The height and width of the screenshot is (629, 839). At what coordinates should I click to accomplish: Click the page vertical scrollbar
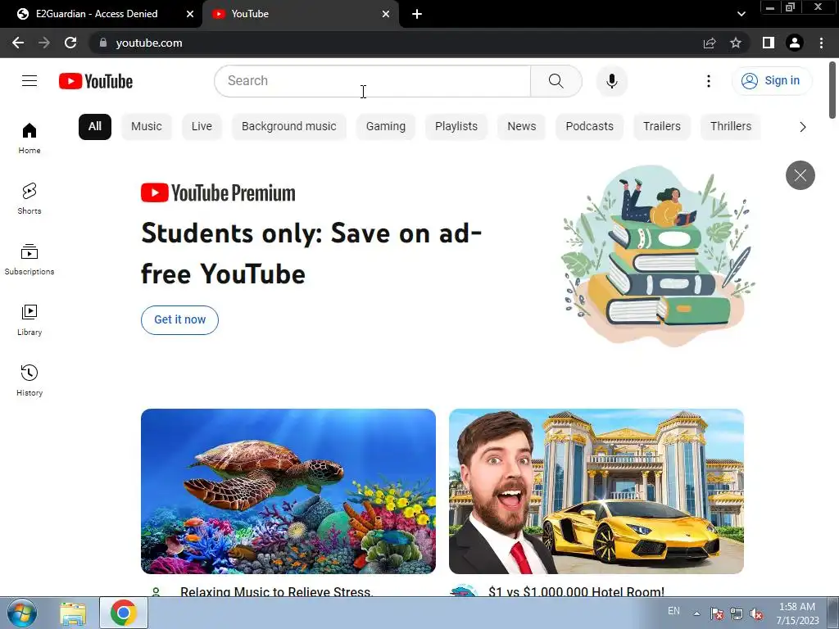pyautogui.click(x=832, y=90)
